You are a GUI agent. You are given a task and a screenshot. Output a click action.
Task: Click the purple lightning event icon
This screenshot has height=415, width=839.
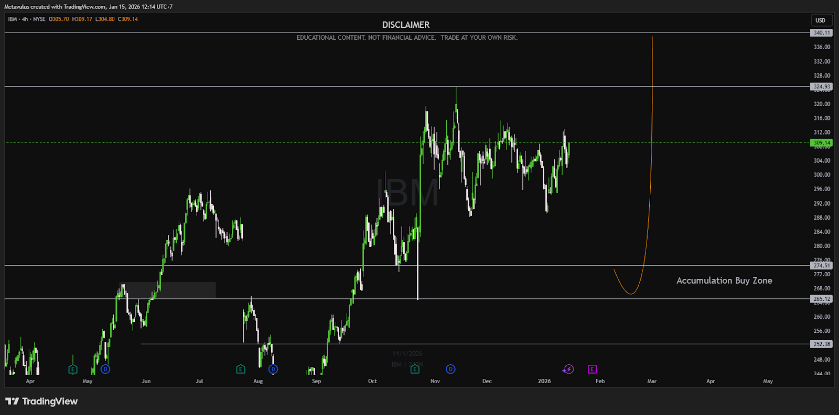568,369
